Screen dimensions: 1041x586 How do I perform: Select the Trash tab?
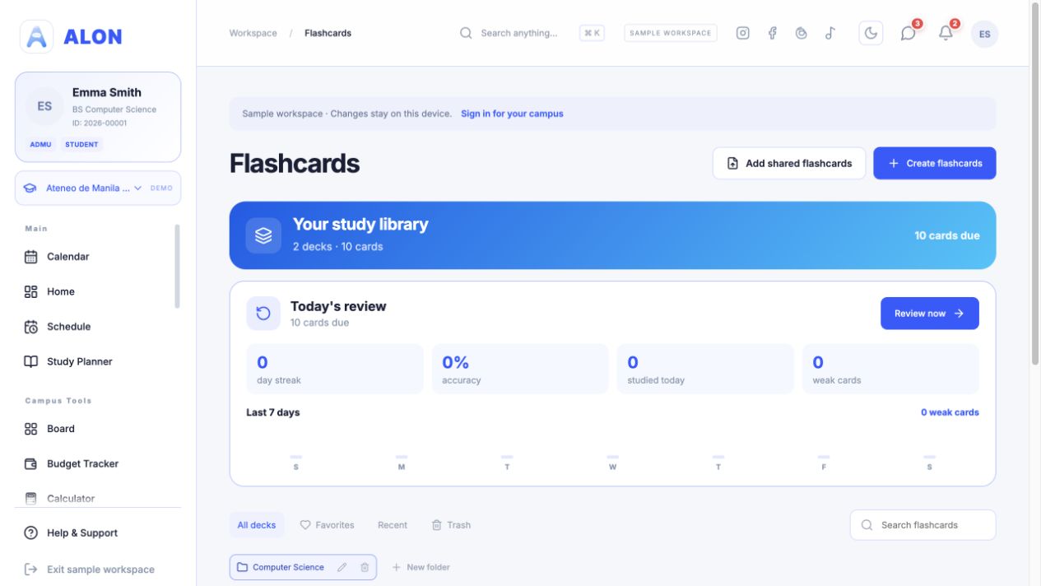tap(451, 525)
